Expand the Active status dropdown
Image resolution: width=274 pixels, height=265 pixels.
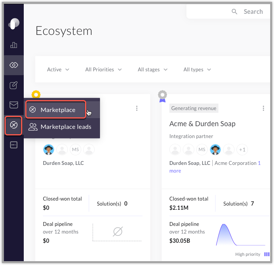[58, 70]
